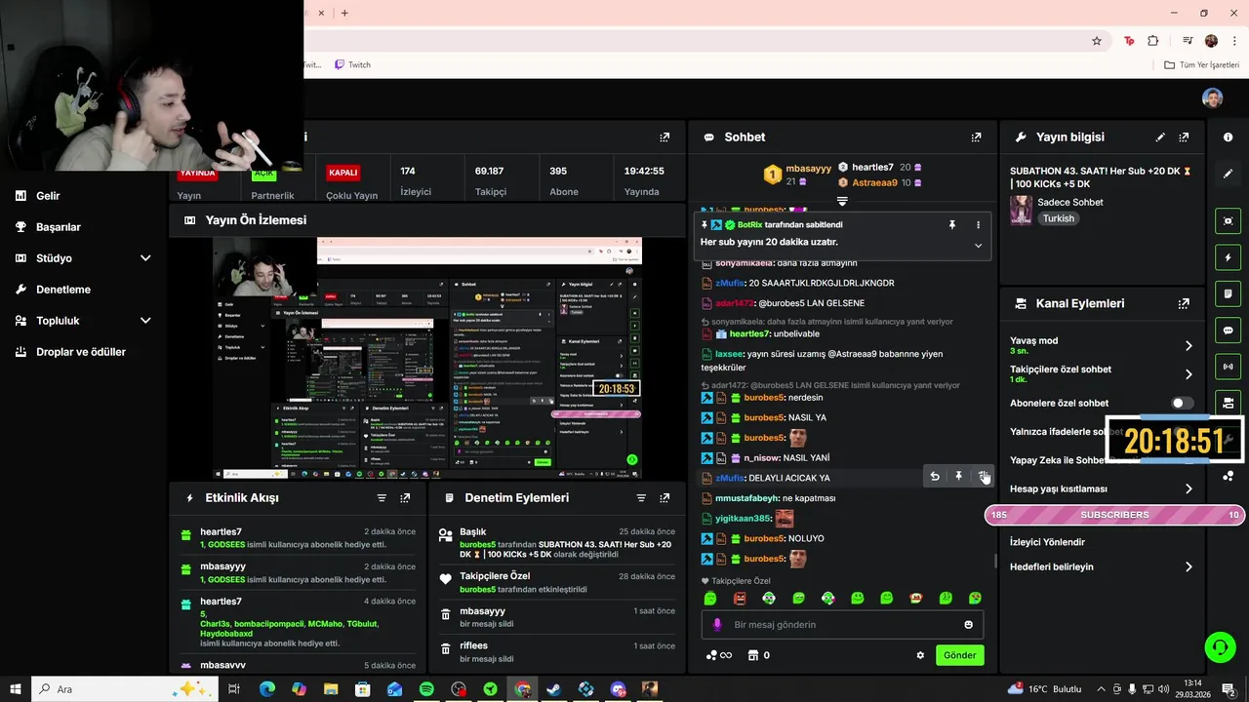The image size is (1249, 702).
Task: Delete the zMufis DELAYLI ACICAK YA message
Action: click(983, 477)
